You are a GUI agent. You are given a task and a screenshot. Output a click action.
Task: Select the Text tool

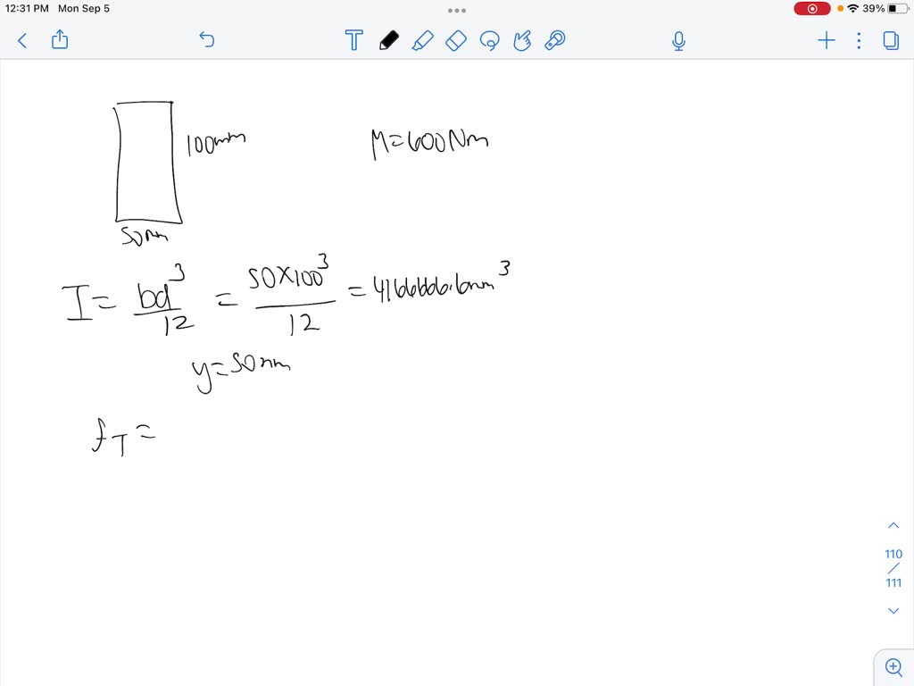click(x=353, y=40)
